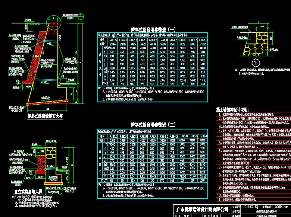Click the 2516 wall height cell
The image size is (291, 217).
click(113, 141)
